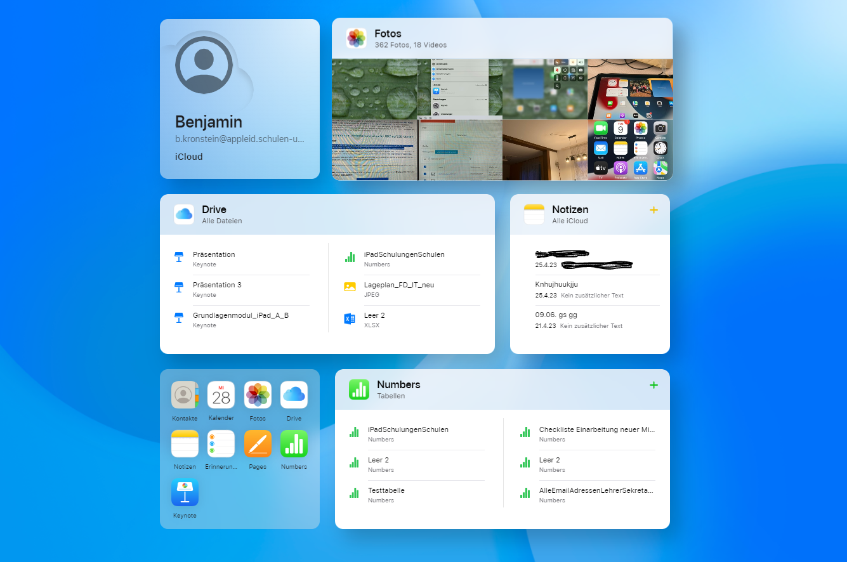
Task: Launch the Pages app icon
Action: (x=258, y=443)
